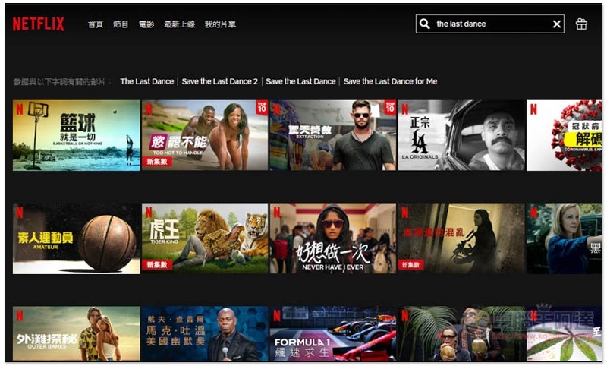
Task: Open the 首頁 home menu item
Action: tap(96, 24)
